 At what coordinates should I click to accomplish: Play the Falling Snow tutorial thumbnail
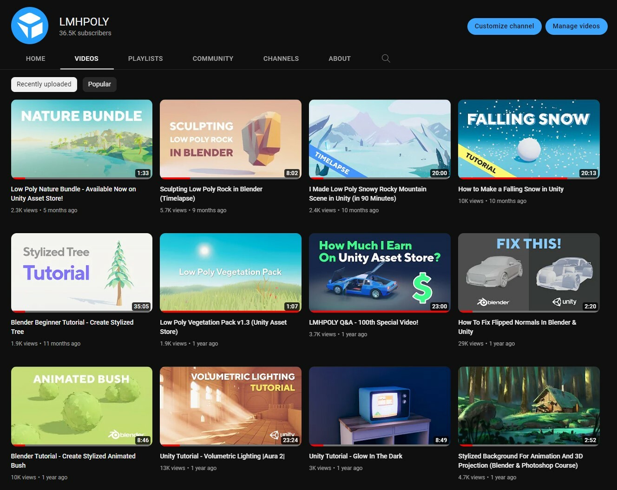coord(529,139)
